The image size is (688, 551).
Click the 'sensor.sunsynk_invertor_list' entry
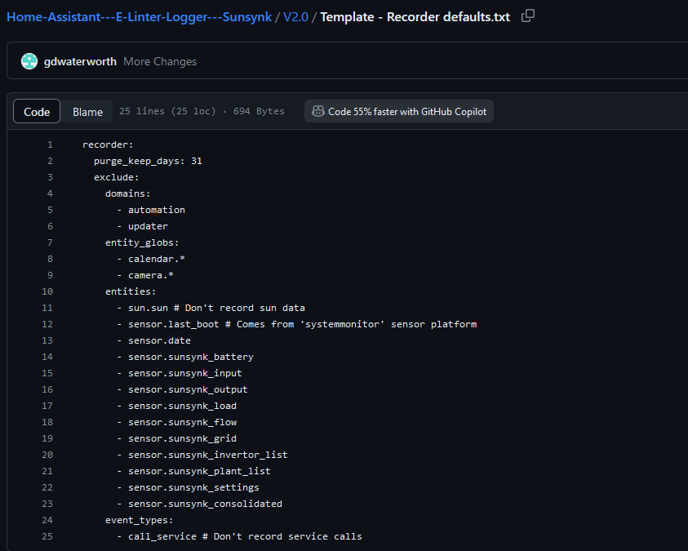click(x=202, y=455)
